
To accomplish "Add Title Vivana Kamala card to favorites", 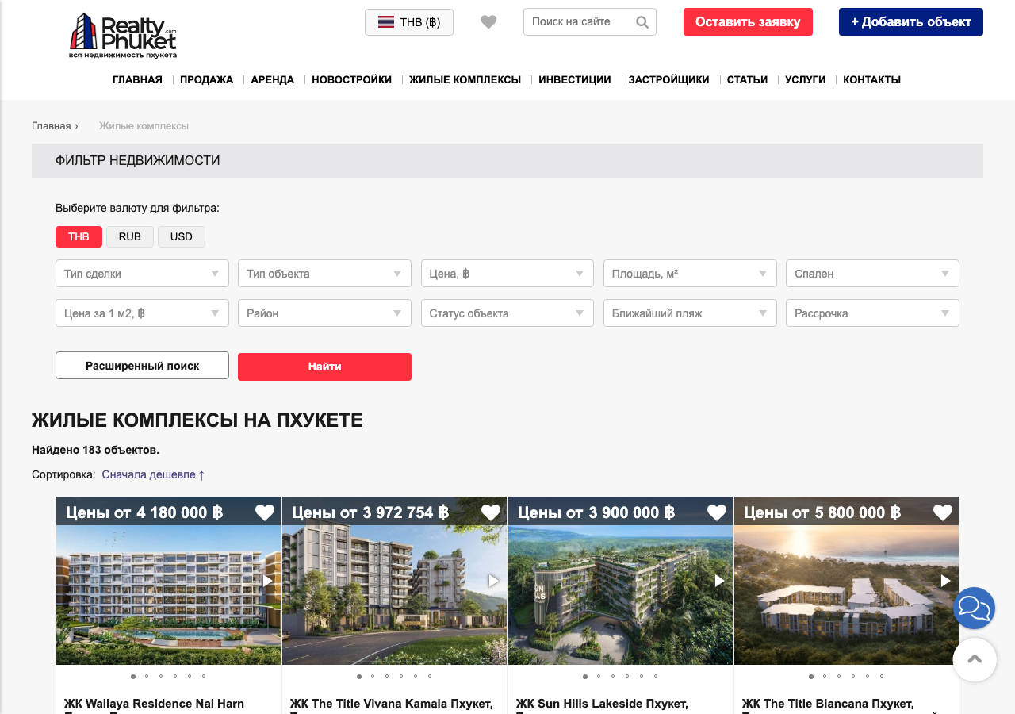I will click(x=491, y=512).
